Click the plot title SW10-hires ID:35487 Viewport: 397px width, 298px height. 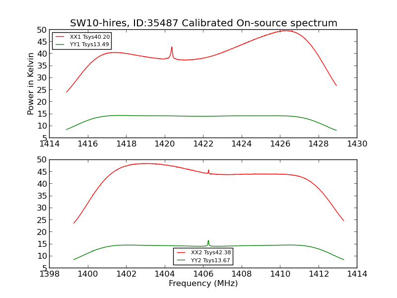click(203, 23)
